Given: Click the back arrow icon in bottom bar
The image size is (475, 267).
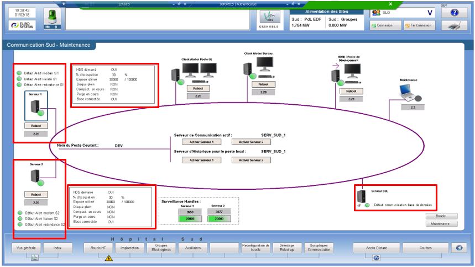Looking at the screenshot, I should pos(458,248).
